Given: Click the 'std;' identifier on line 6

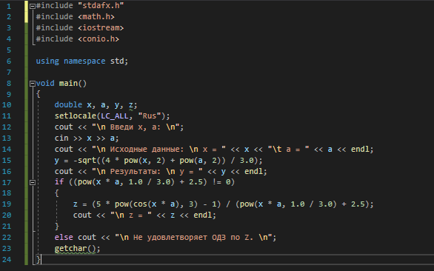Looking at the screenshot, I should coord(119,61).
